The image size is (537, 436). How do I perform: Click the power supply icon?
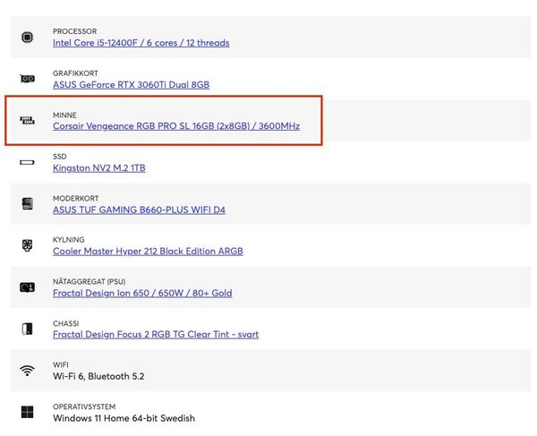(x=27, y=287)
